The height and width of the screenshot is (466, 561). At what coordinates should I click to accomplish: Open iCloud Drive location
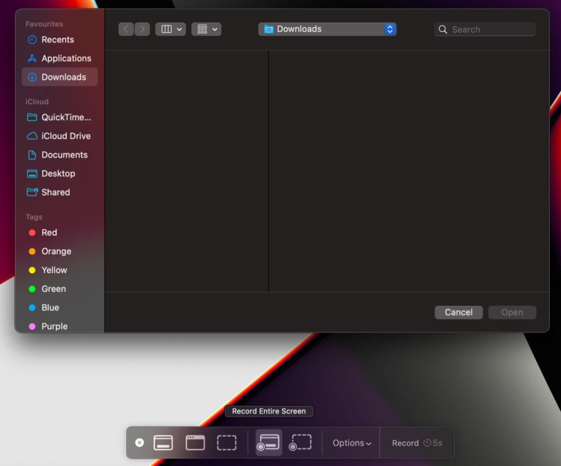point(66,136)
